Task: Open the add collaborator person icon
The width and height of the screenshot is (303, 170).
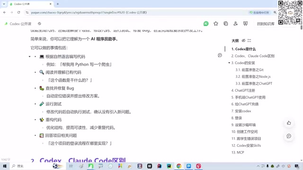Action: pyautogui.click(x=235, y=24)
